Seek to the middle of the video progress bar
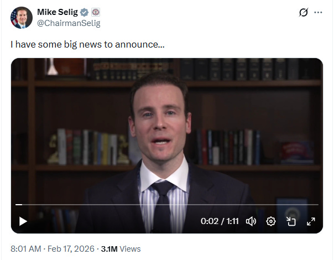The width and height of the screenshot is (334, 260). coord(167,205)
